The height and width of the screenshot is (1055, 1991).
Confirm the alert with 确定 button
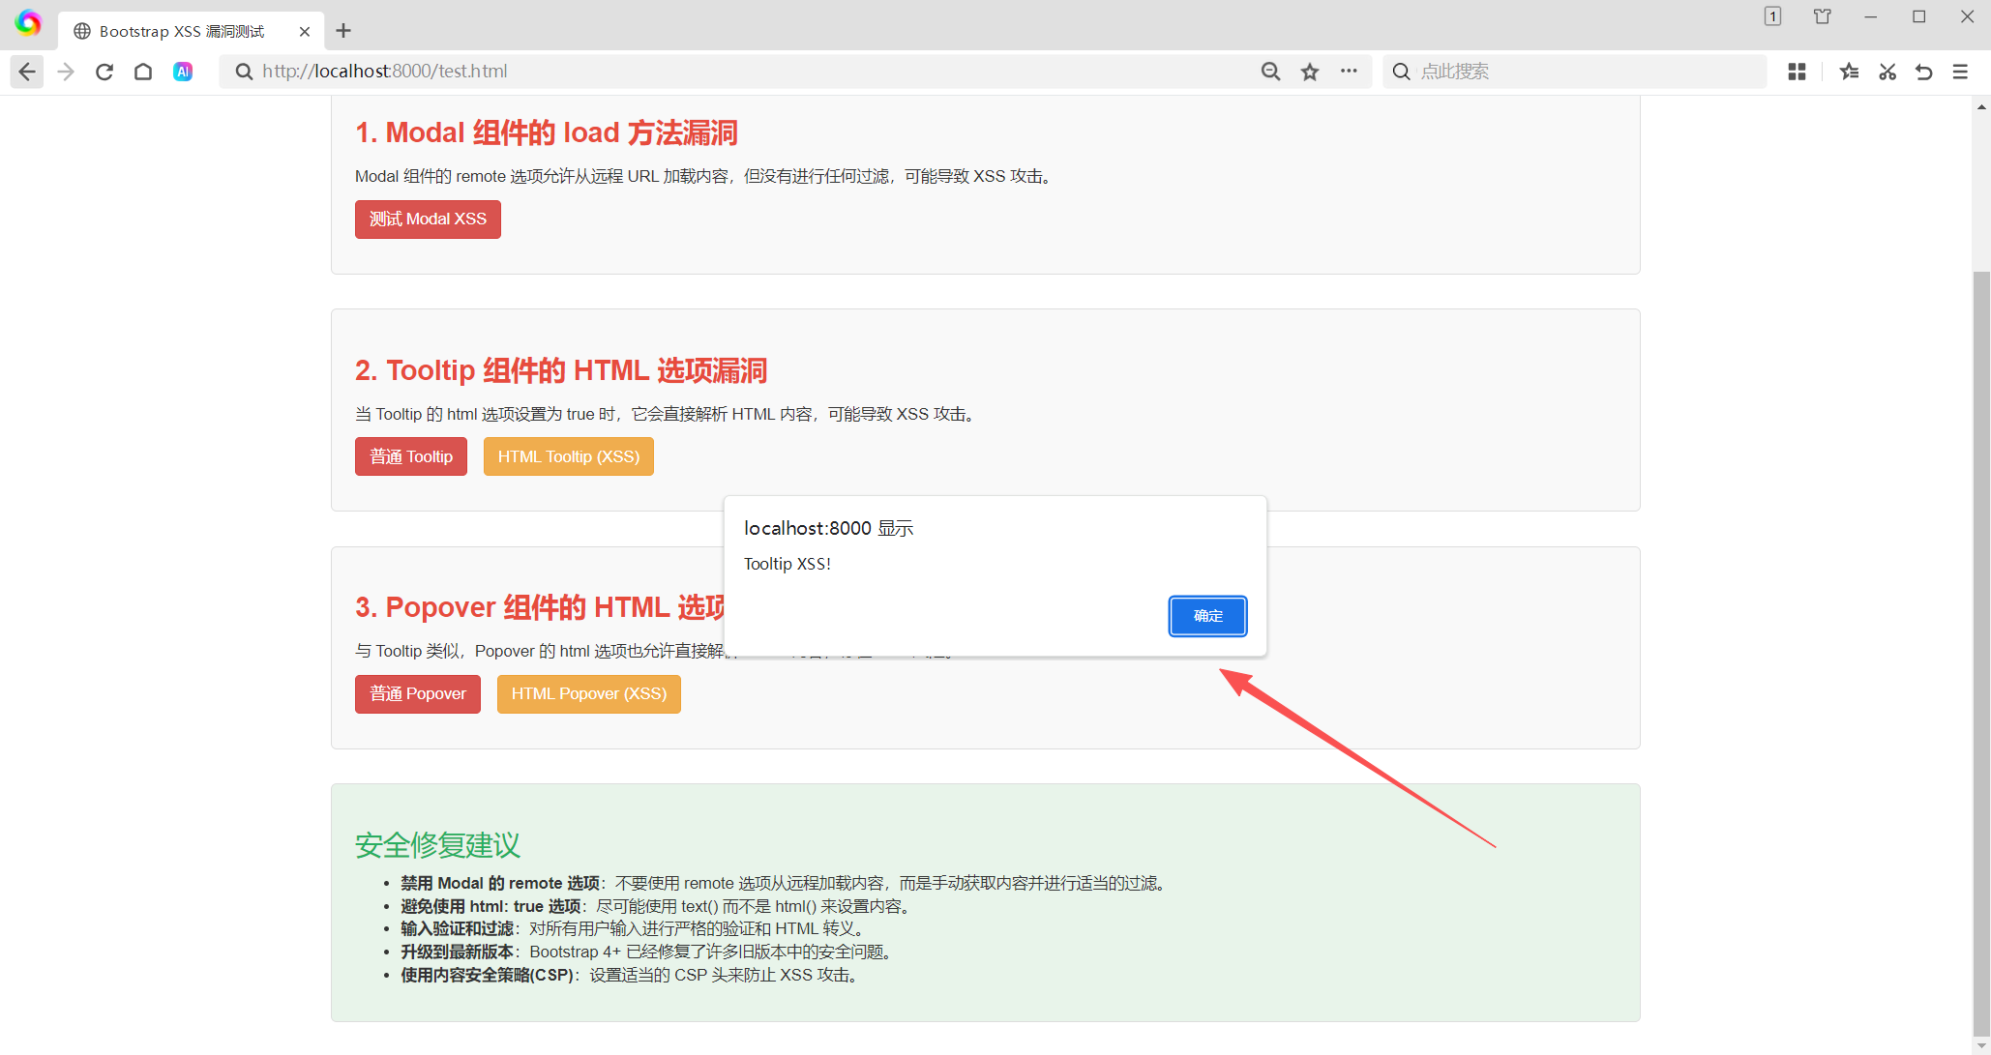[1207, 616]
